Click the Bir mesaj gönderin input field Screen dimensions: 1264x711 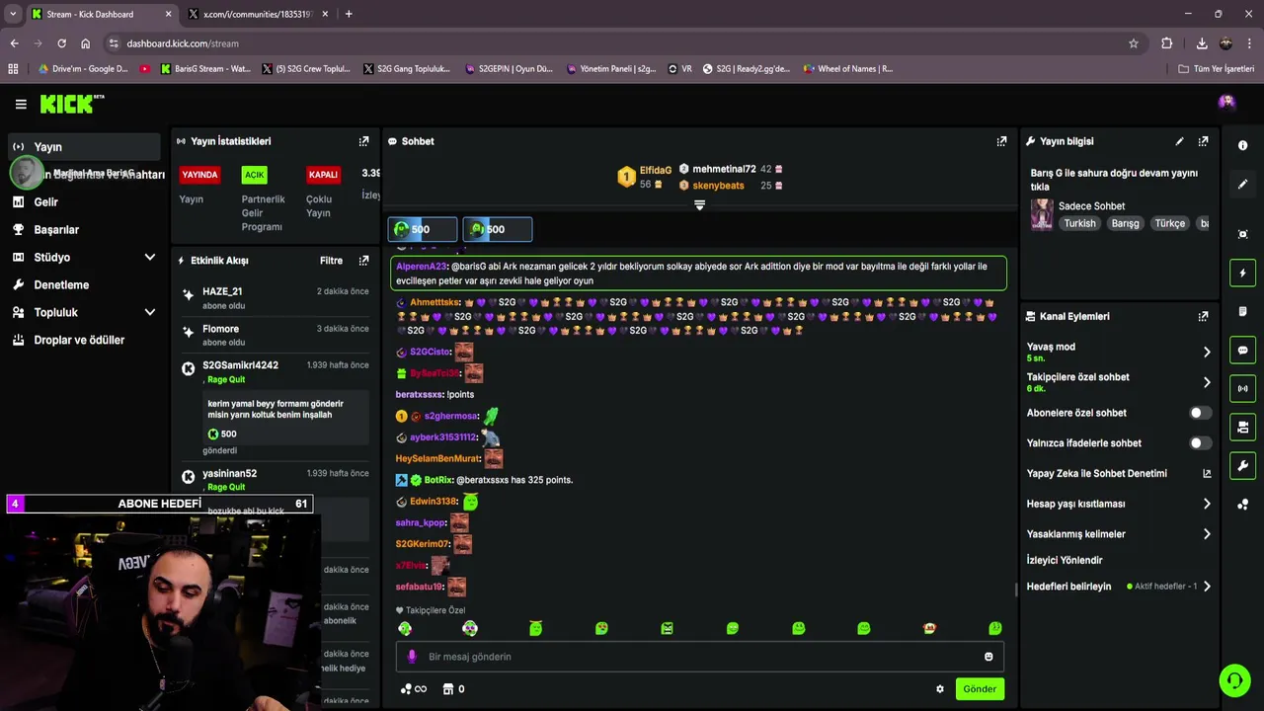tap(699, 657)
